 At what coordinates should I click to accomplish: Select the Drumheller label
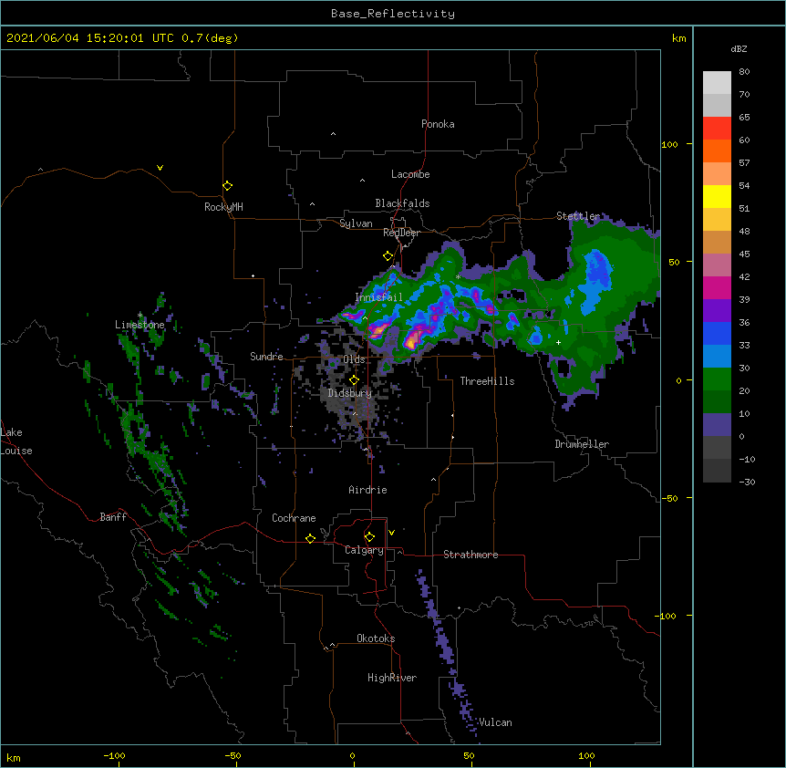tap(582, 444)
